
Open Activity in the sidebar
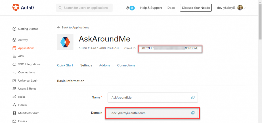coord(23,40)
